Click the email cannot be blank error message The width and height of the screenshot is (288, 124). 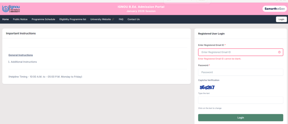pyautogui.click(x=219, y=59)
